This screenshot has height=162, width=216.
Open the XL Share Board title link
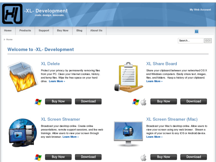pyautogui.click(x=161, y=64)
